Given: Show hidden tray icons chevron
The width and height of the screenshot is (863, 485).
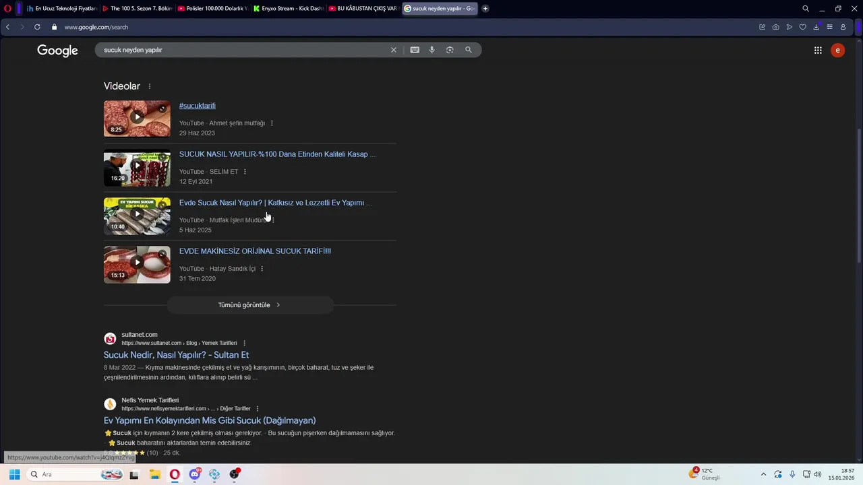Looking at the screenshot, I should pos(763,474).
